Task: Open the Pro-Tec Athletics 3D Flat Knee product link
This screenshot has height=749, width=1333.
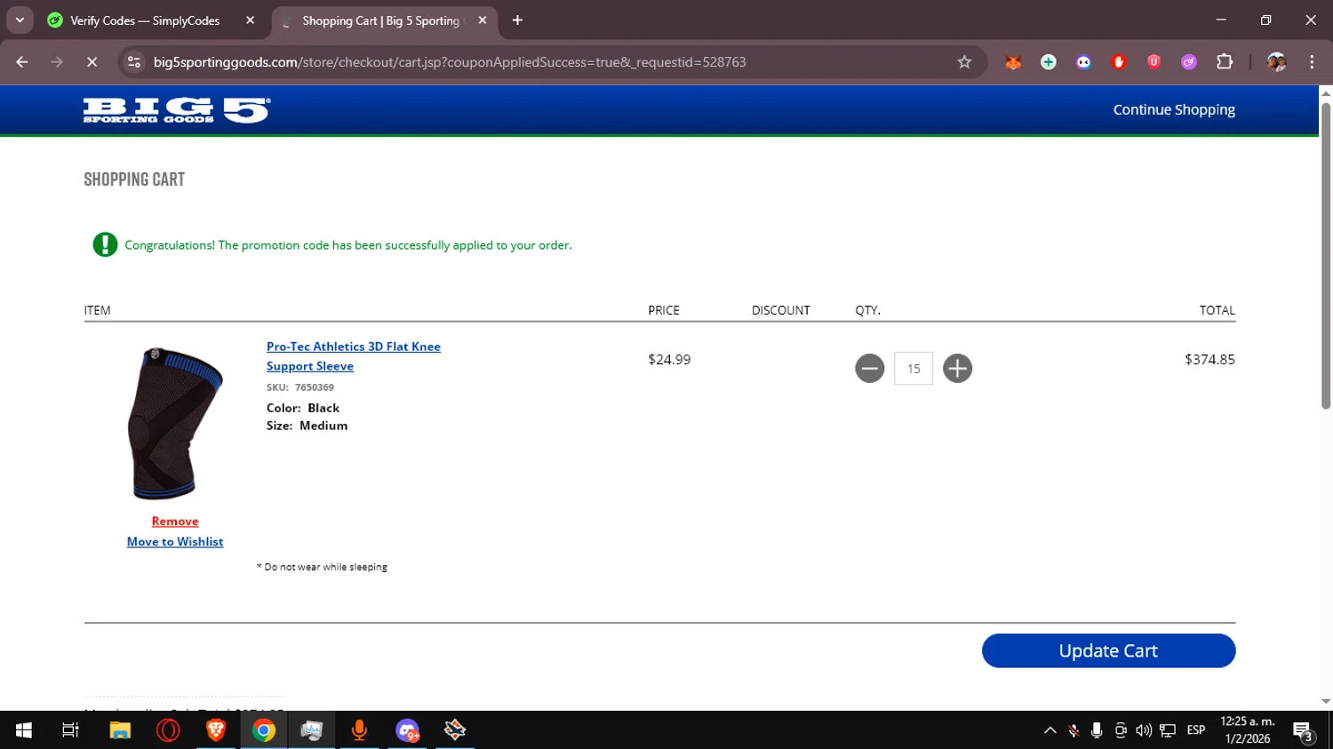Action: point(354,356)
